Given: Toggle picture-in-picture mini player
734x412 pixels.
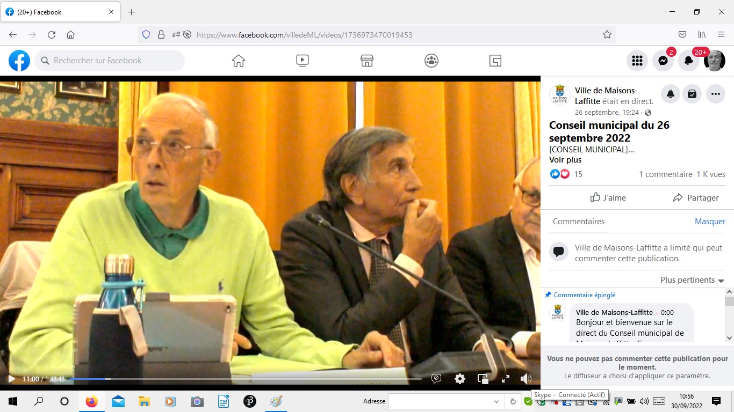Looking at the screenshot, I should (x=483, y=379).
